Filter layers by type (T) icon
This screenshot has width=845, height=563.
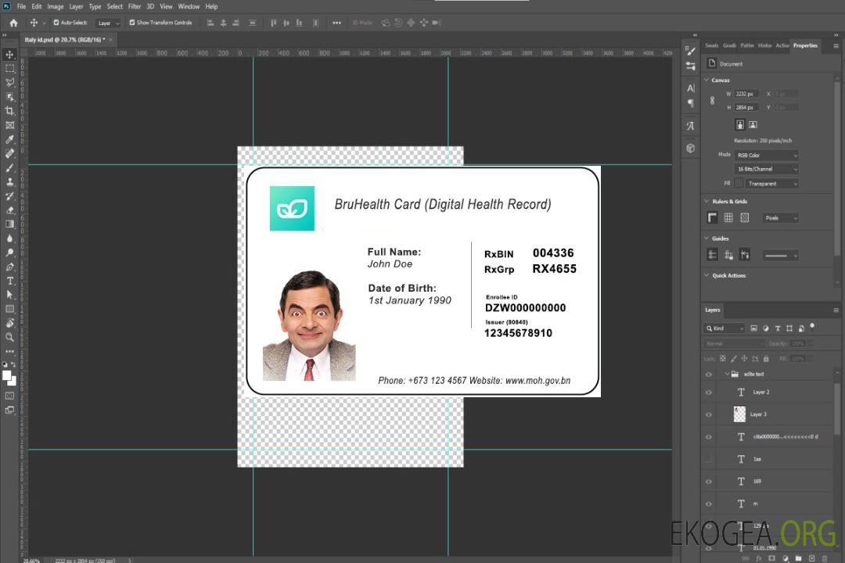tap(778, 328)
